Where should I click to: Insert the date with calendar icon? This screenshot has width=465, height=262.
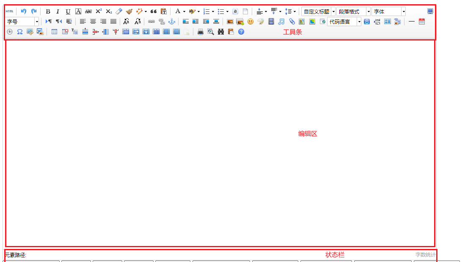pos(422,22)
